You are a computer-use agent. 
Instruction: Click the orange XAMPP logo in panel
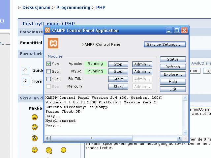click(53, 43)
